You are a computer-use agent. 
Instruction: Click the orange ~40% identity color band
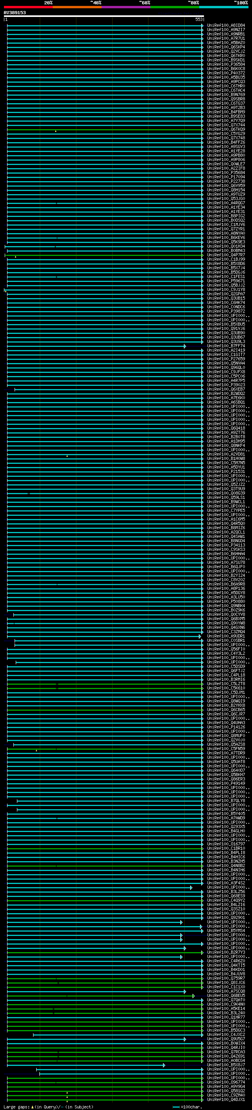[77, 7]
